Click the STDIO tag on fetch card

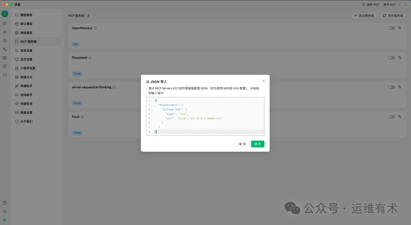[x=77, y=133]
